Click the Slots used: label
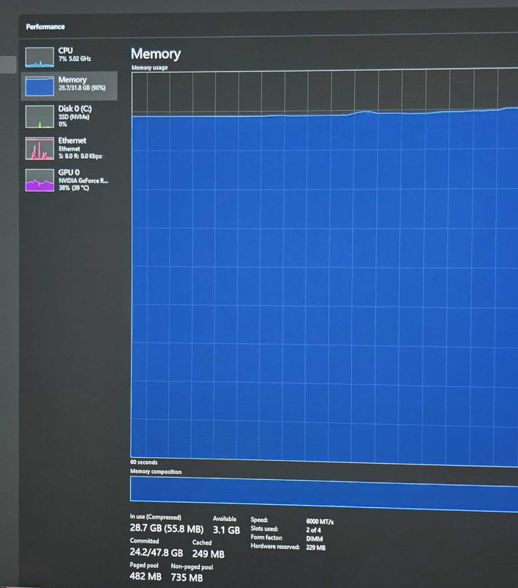The image size is (518, 588). [265, 528]
